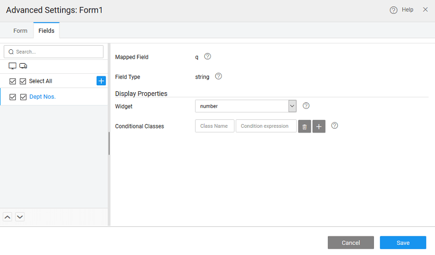
Task: Switch to the Form tab
Action: click(20, 31)
